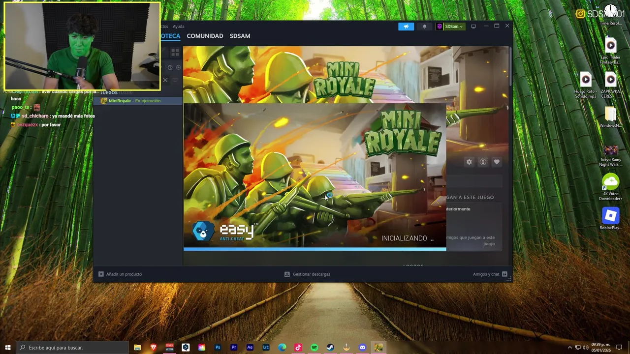Switch to Steam from taskbar
630x354 pixels.
pyautogui.click(x=330, y=348)
